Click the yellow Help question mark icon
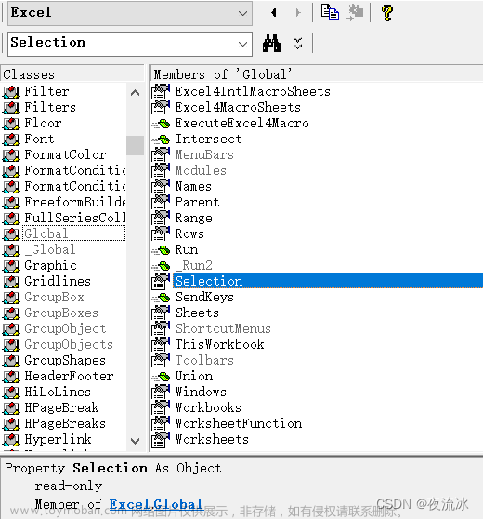The height and width of the screenshot is (519, 483). (386, 13)
